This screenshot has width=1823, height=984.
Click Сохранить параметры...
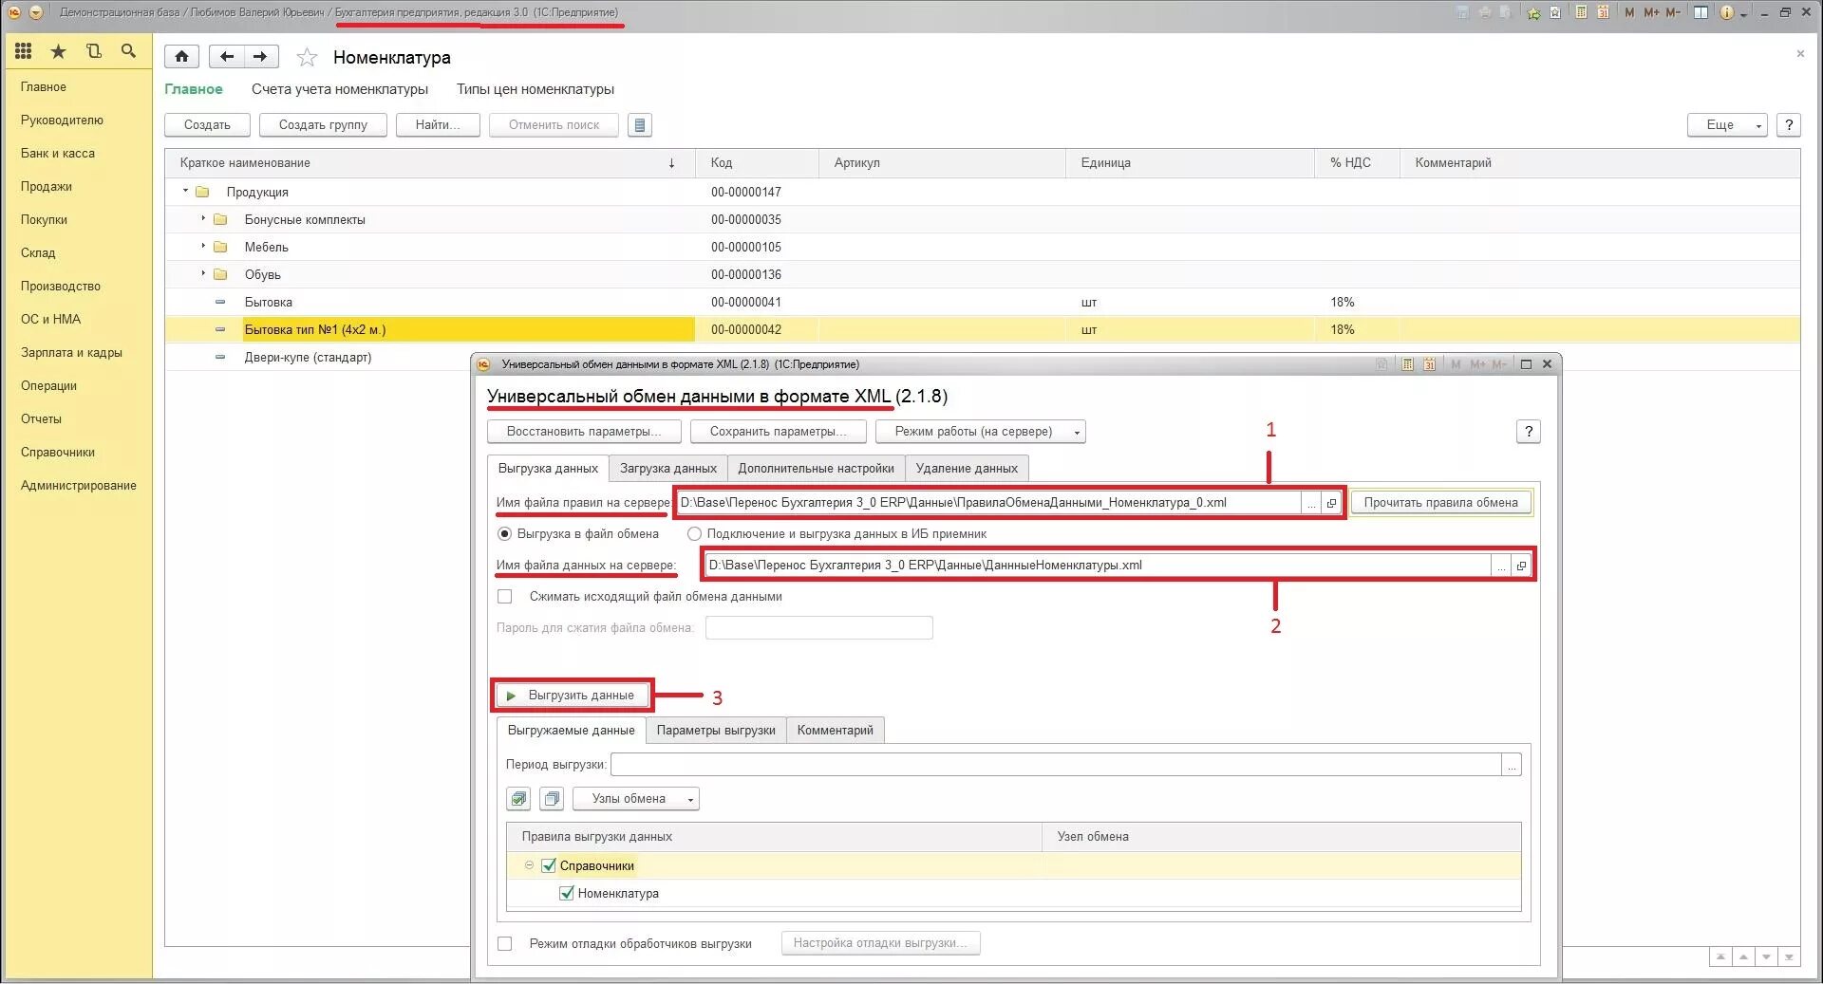click(779, 432)
